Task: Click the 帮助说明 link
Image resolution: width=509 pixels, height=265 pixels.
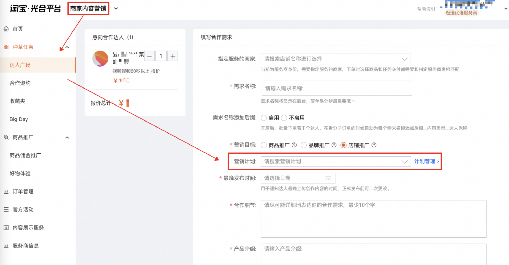Action: pyautogui.click(x=426, y=9)
